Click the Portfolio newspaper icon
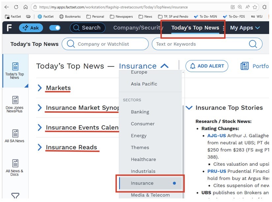Viewport: 272px width, 202px height. pyautogui.click(x=245, y=66)
